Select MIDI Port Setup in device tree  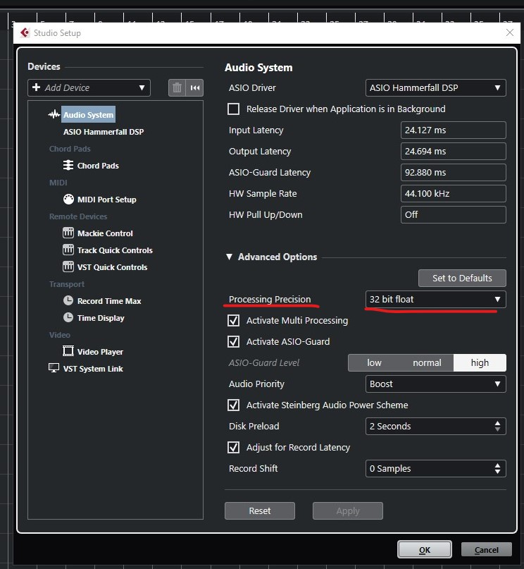[x=107, y=200]
